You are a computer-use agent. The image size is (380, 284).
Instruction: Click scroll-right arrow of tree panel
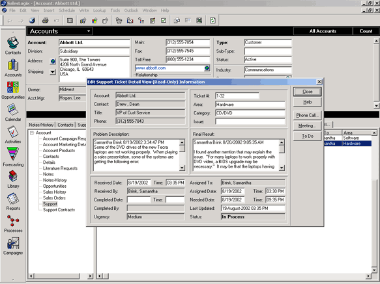pyautogui.click(x=90, y=276)
